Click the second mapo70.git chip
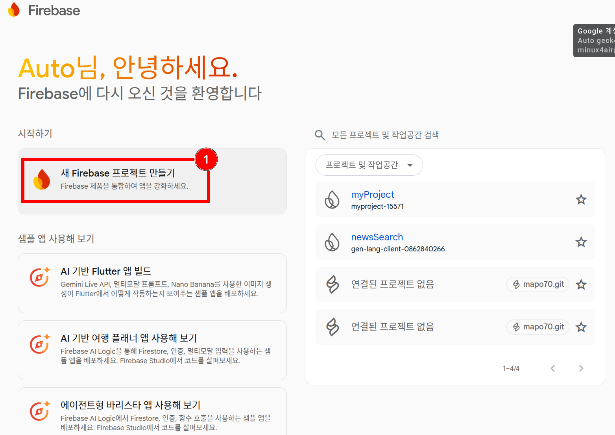The height and width of the screenshot is (435, 615). point(538,327)
